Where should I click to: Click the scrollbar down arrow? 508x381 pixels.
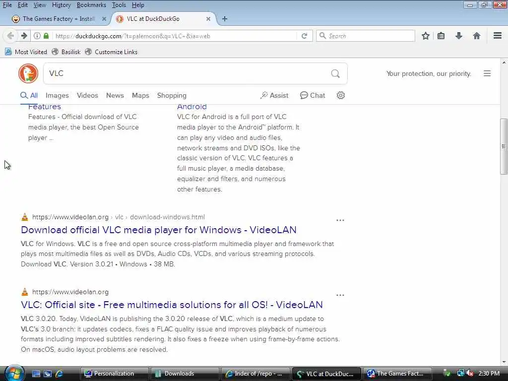504,362
